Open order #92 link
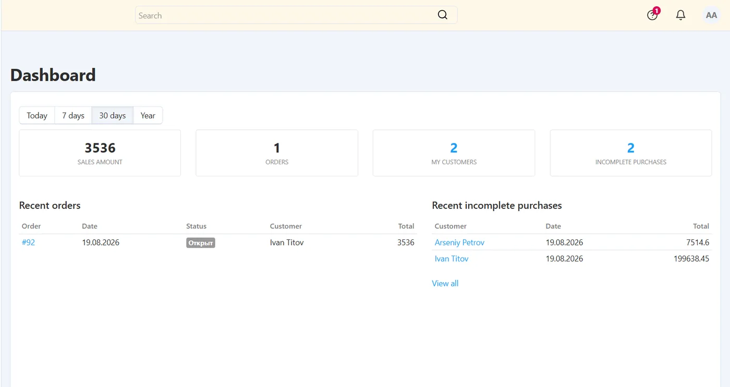This screenshot has height=387, width=730. click(x=28, y=243)
